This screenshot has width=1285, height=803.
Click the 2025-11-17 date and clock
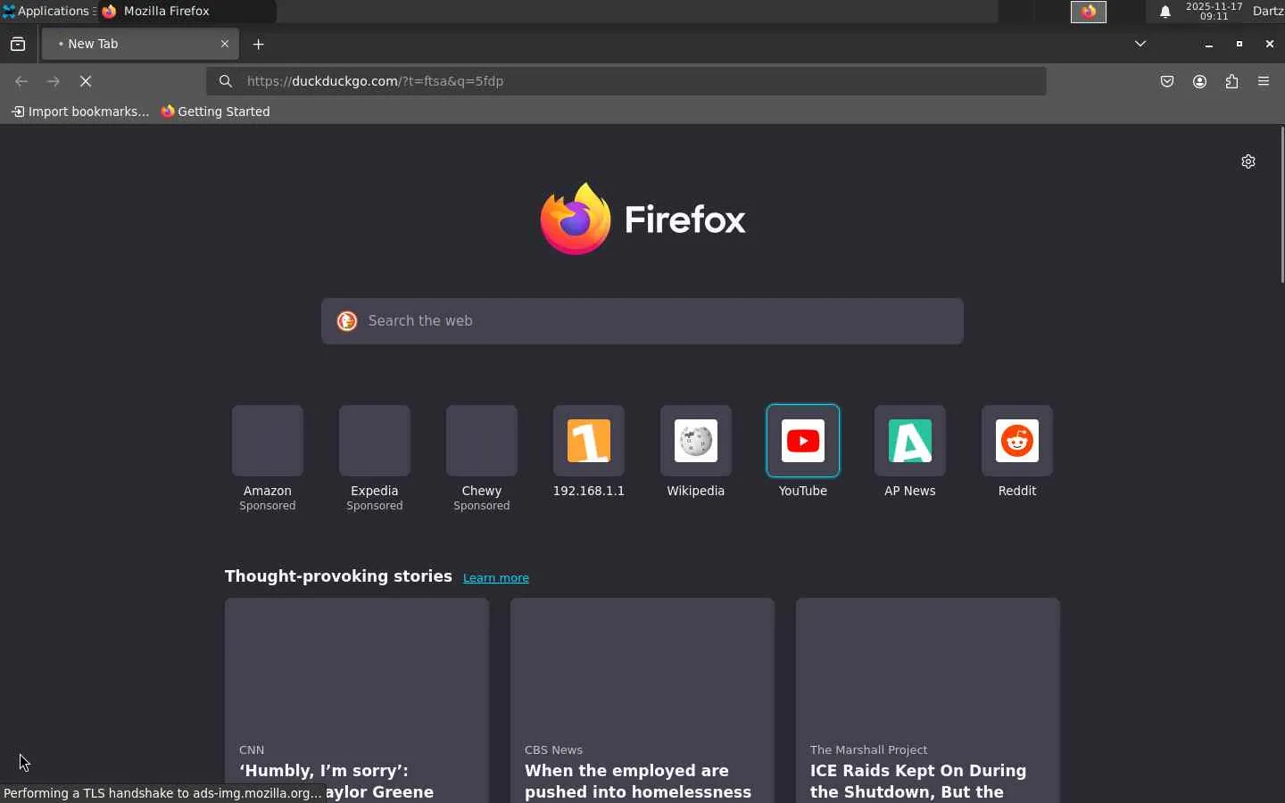point(1215,12)
